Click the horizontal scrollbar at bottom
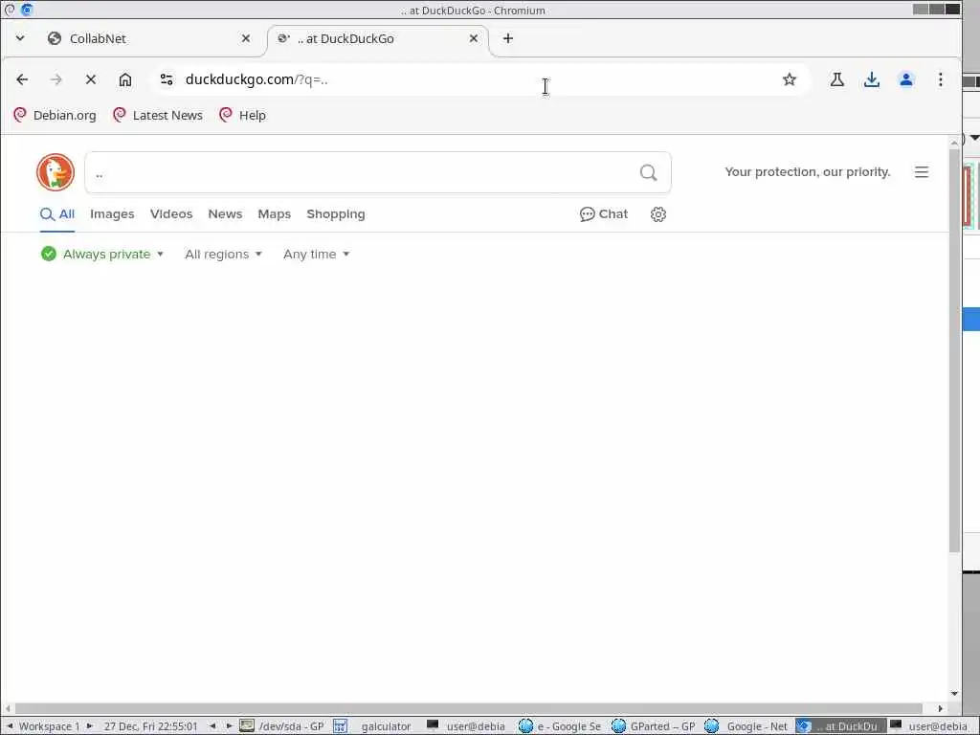The height and width of the screenshot is (735, 980). [x=469, y=708]
